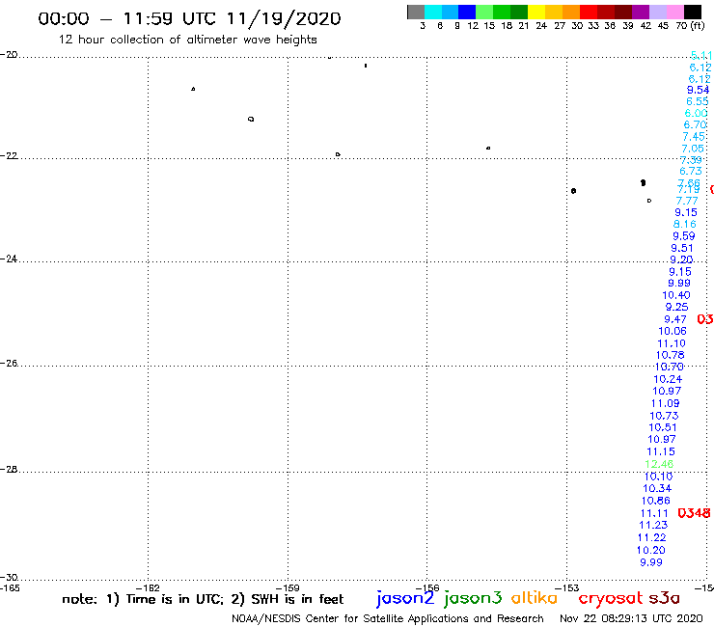Click the wave height value 9.47
Viewport: 714px width, 627px height.
pos(675,319)
